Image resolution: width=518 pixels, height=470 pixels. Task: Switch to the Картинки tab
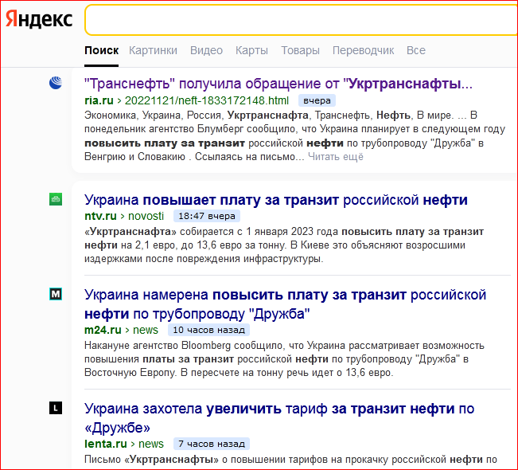(x=153, y=50)
